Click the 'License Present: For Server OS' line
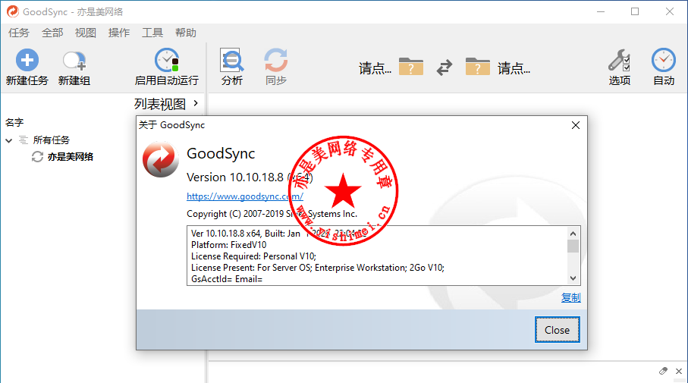This screenshot has width=688, height=383. 318,268
